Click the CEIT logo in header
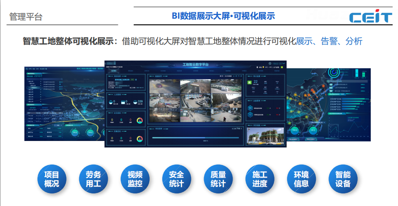 [x=370, y=17]
